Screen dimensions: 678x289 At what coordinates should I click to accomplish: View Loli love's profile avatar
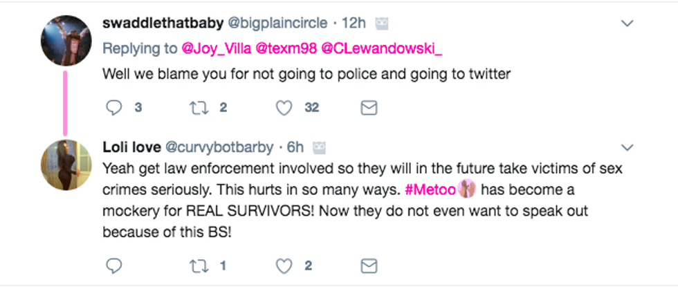[66, 165]
